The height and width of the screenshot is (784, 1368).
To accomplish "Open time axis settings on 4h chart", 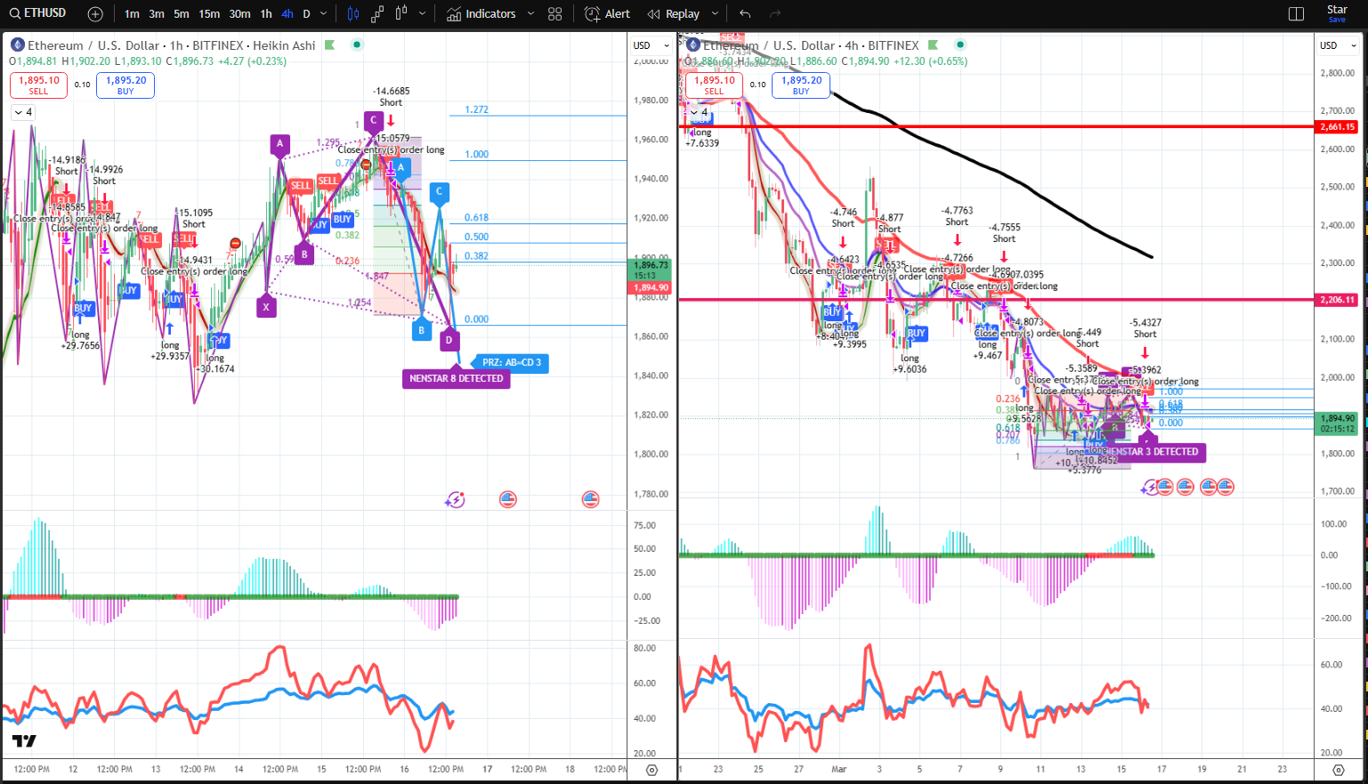I will pyautogui.click(x=1339, y=770).
